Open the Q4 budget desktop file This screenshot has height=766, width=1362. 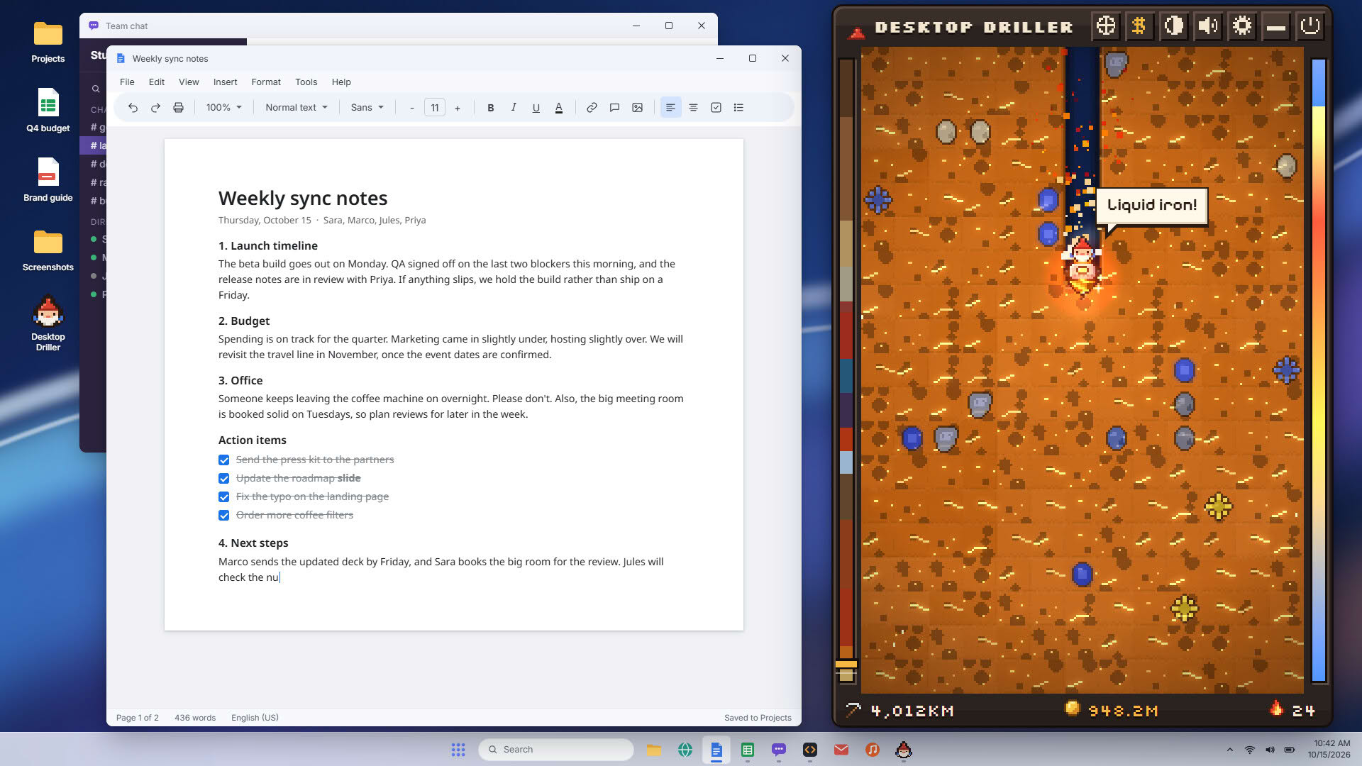point(48,111)
